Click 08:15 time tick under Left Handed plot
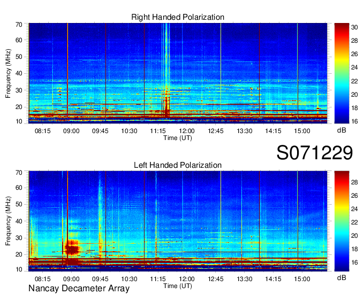Viewport: 364px width, 295px height. (42, 279)
